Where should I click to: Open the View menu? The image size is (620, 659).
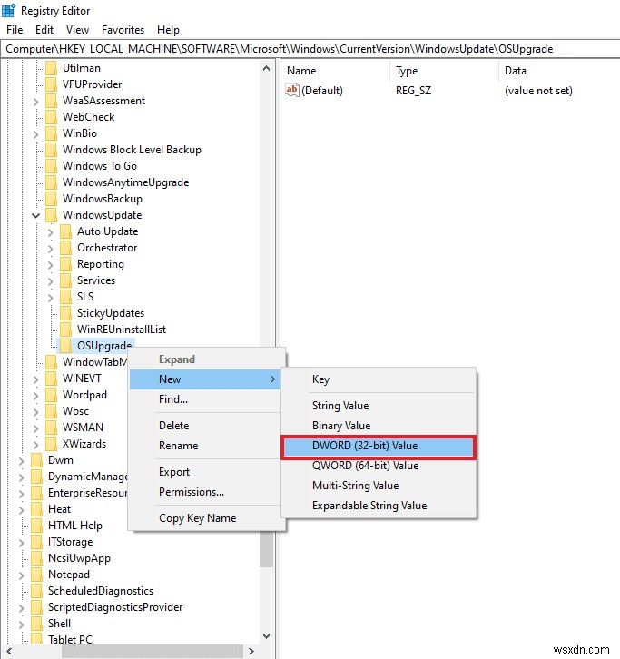[78, 30]
